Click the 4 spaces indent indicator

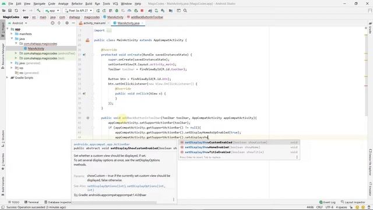(341, 208)
